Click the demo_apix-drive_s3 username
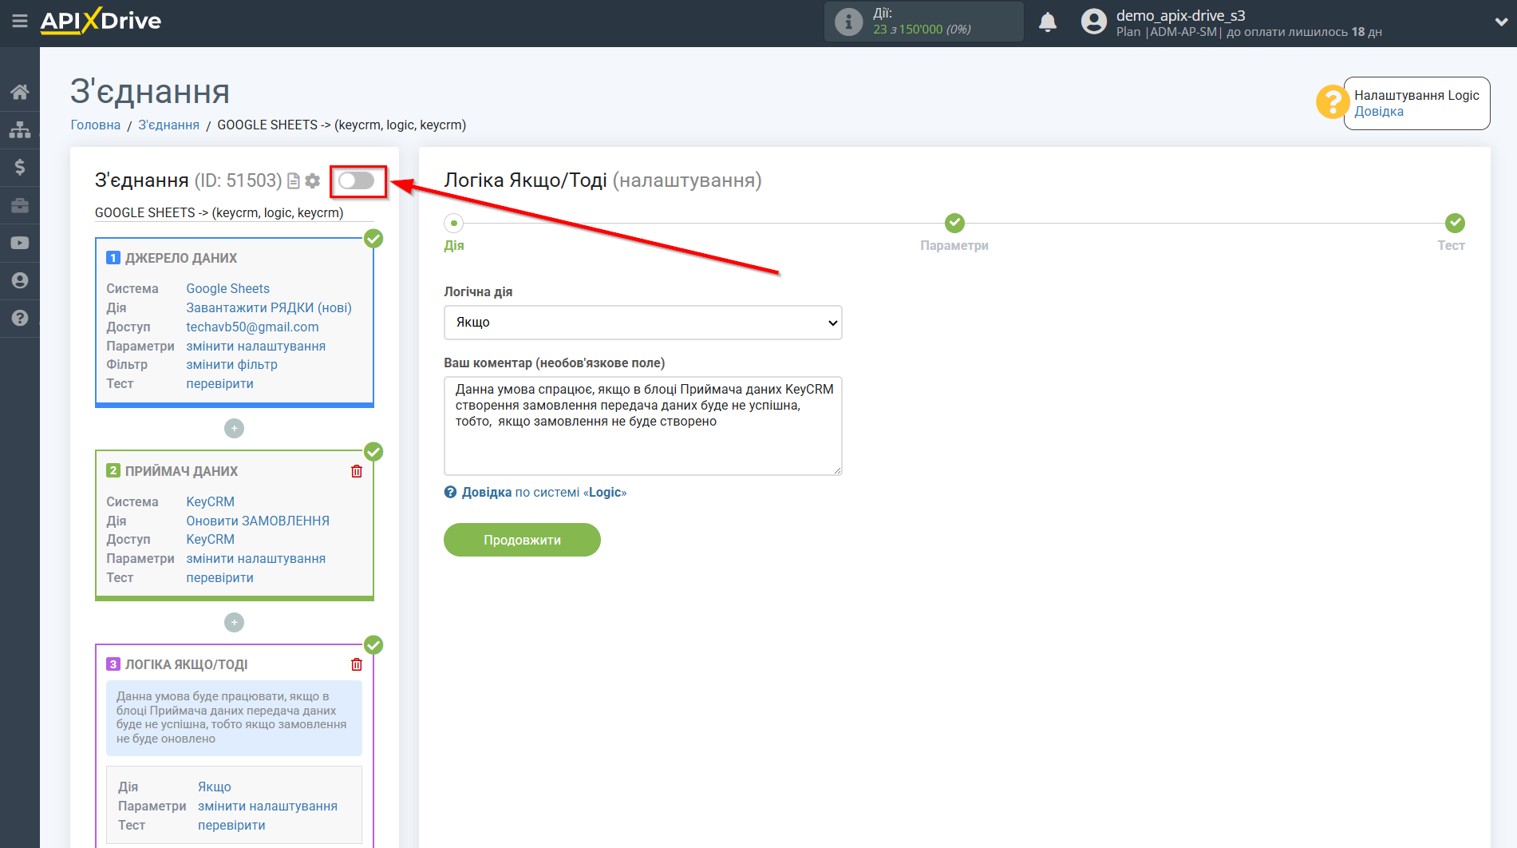 point(1180,15)
